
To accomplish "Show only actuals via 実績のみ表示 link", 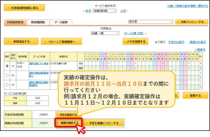I will pos(198,42).
